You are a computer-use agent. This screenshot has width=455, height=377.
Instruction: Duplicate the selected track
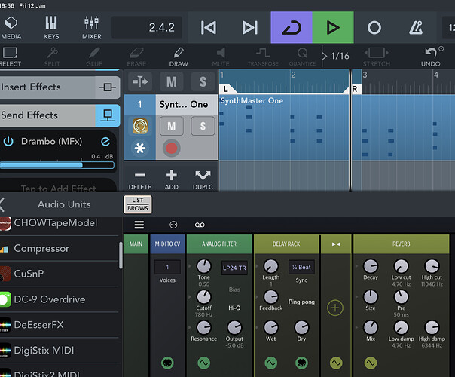click(203, 179)
